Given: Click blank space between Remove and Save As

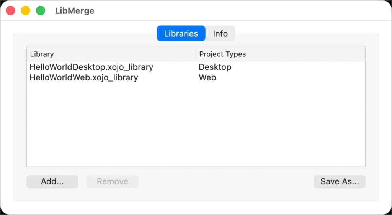Looking at the screenshot, I should 226,182.
